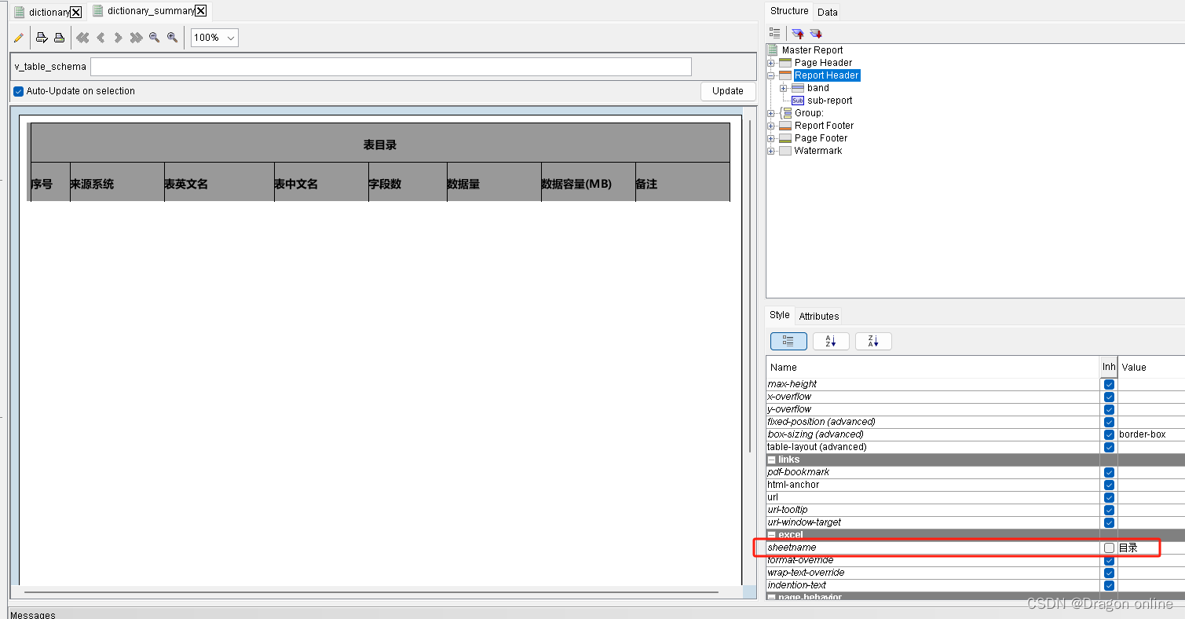Click the v_table_schema input field
This screenshot has width=1185, height=619.
pyautogui.click(x=391, y=67)
